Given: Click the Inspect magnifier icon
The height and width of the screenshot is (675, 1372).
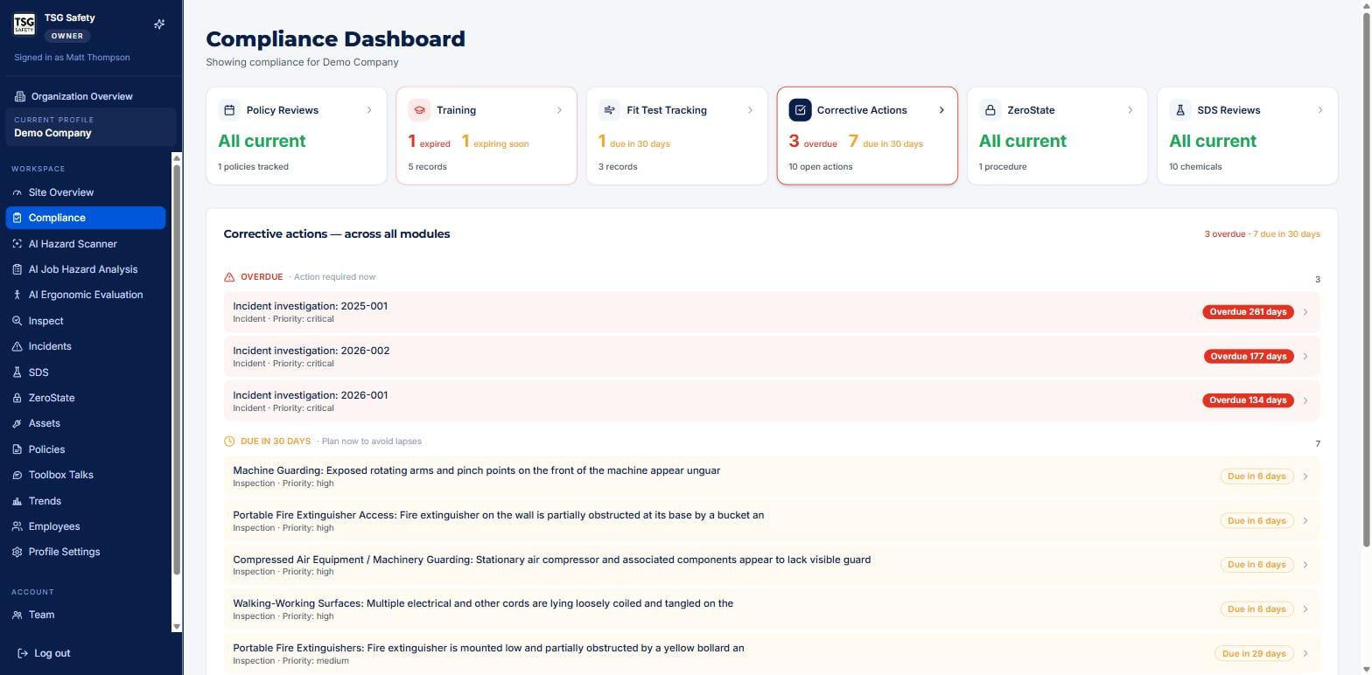Looking at the screenshot, I should click(17, 321).
